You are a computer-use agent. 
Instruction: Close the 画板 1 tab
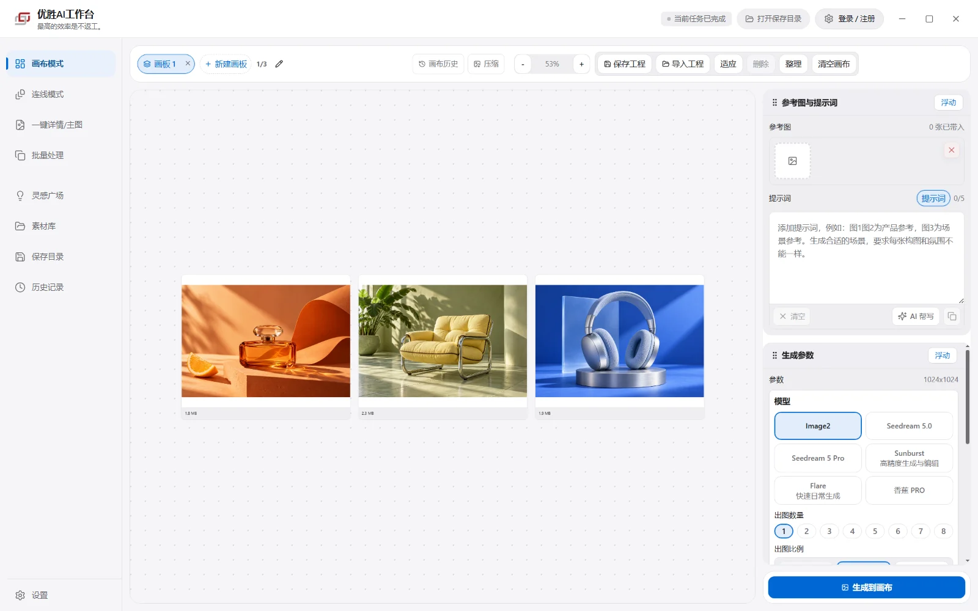pyautogui.click(x=188, y=64)
